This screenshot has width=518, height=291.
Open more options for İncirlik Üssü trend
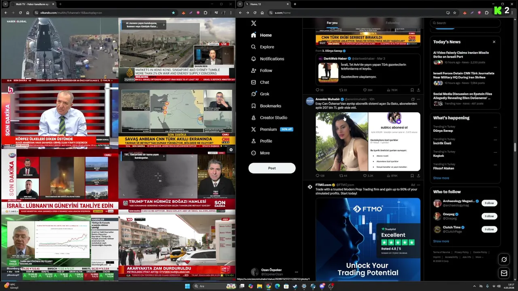(495, 140)
